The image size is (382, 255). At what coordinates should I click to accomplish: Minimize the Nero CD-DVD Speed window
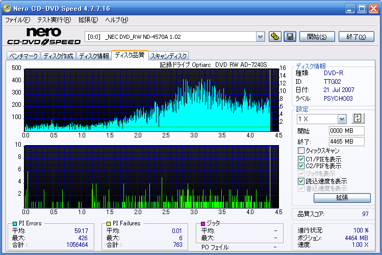pos(350,9)
